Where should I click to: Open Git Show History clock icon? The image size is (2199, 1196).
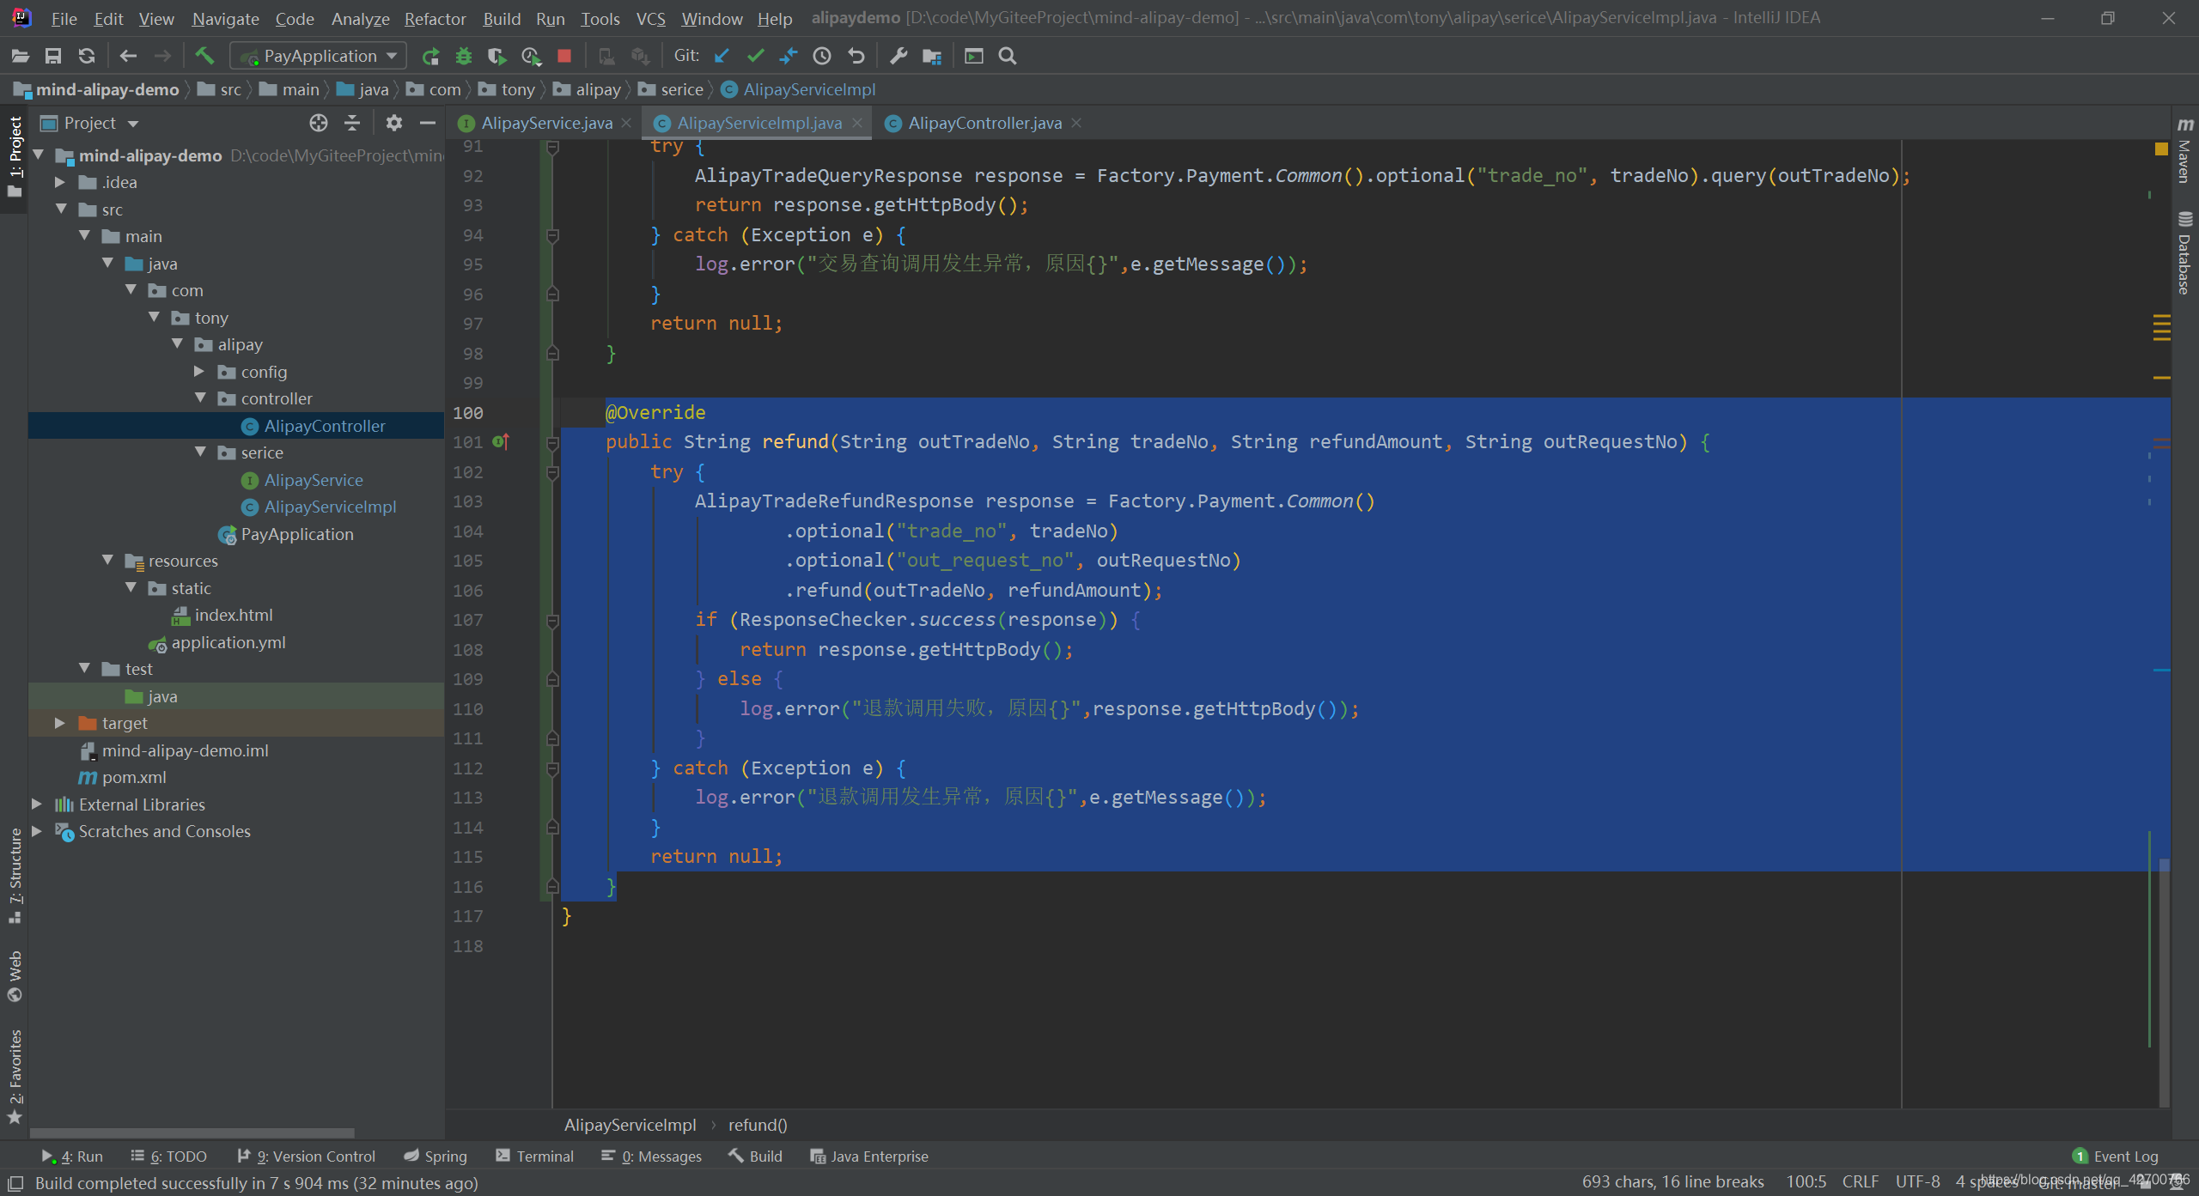click(822, 56)
